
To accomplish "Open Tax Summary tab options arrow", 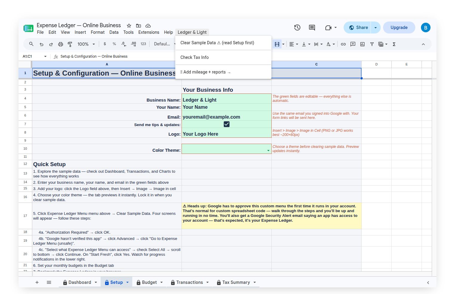I will (x=255, y=282).
